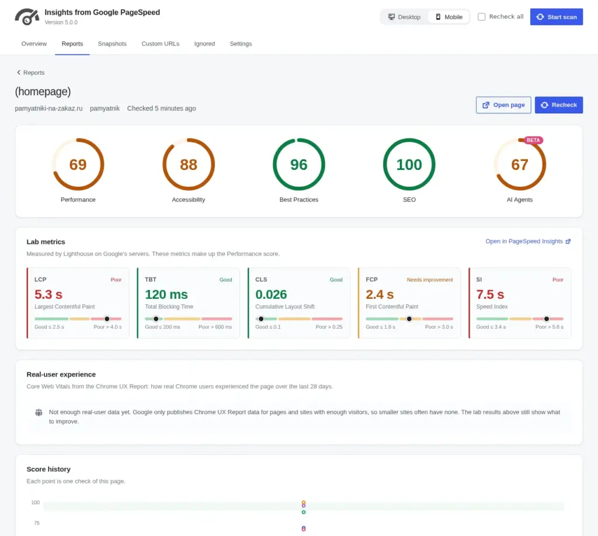The height and width of the screenshot is (536, 598).
Task: Click the back chevron beside Reports
Action: coord(18,72)
